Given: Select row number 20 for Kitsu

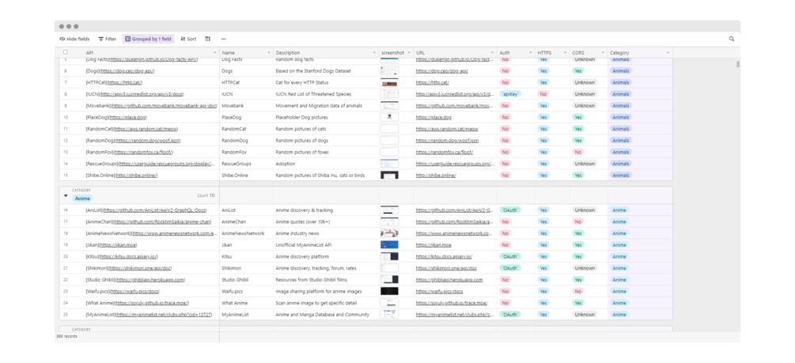Looking at the screenshot, I should [x=66, y=256].
